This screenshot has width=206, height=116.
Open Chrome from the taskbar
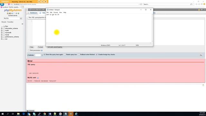(44, 114)
